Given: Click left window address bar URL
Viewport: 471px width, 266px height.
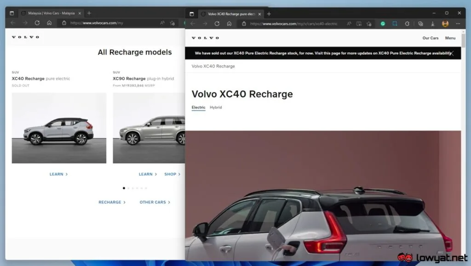Looking at the screenshot, I should [x=97, y=23].
